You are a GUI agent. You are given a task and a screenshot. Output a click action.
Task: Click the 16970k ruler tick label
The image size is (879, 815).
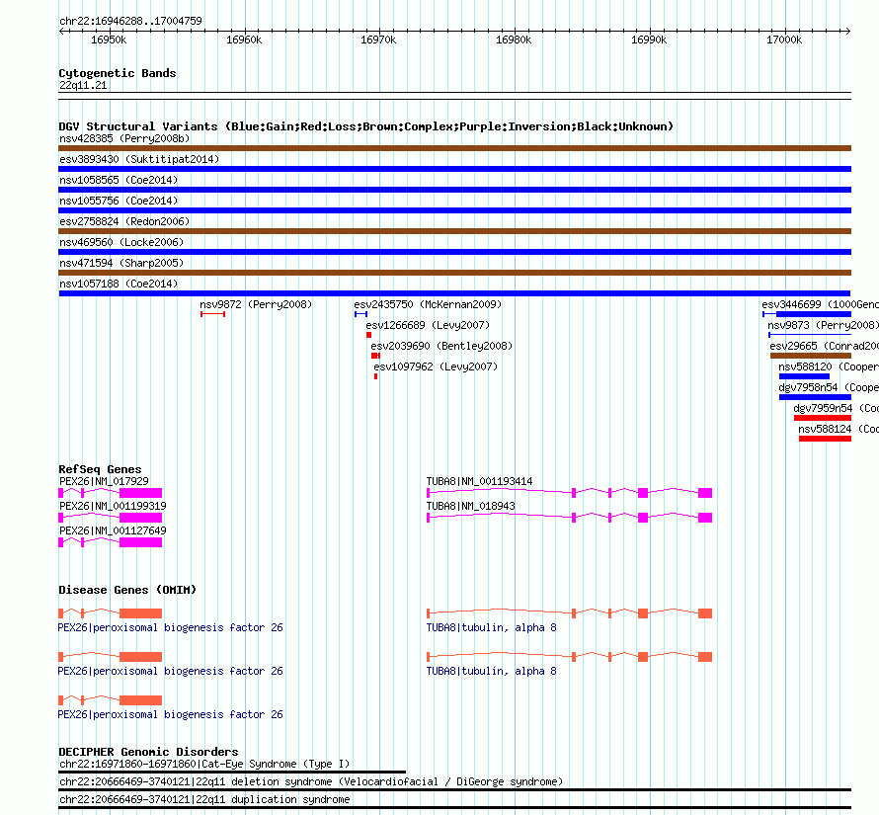pos(378,40)
